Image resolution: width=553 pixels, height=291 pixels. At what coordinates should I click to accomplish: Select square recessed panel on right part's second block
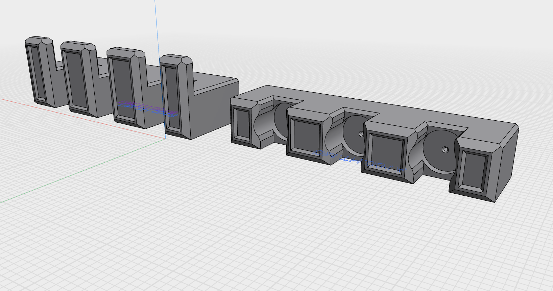pyautogui.click(x=307, y=136)
